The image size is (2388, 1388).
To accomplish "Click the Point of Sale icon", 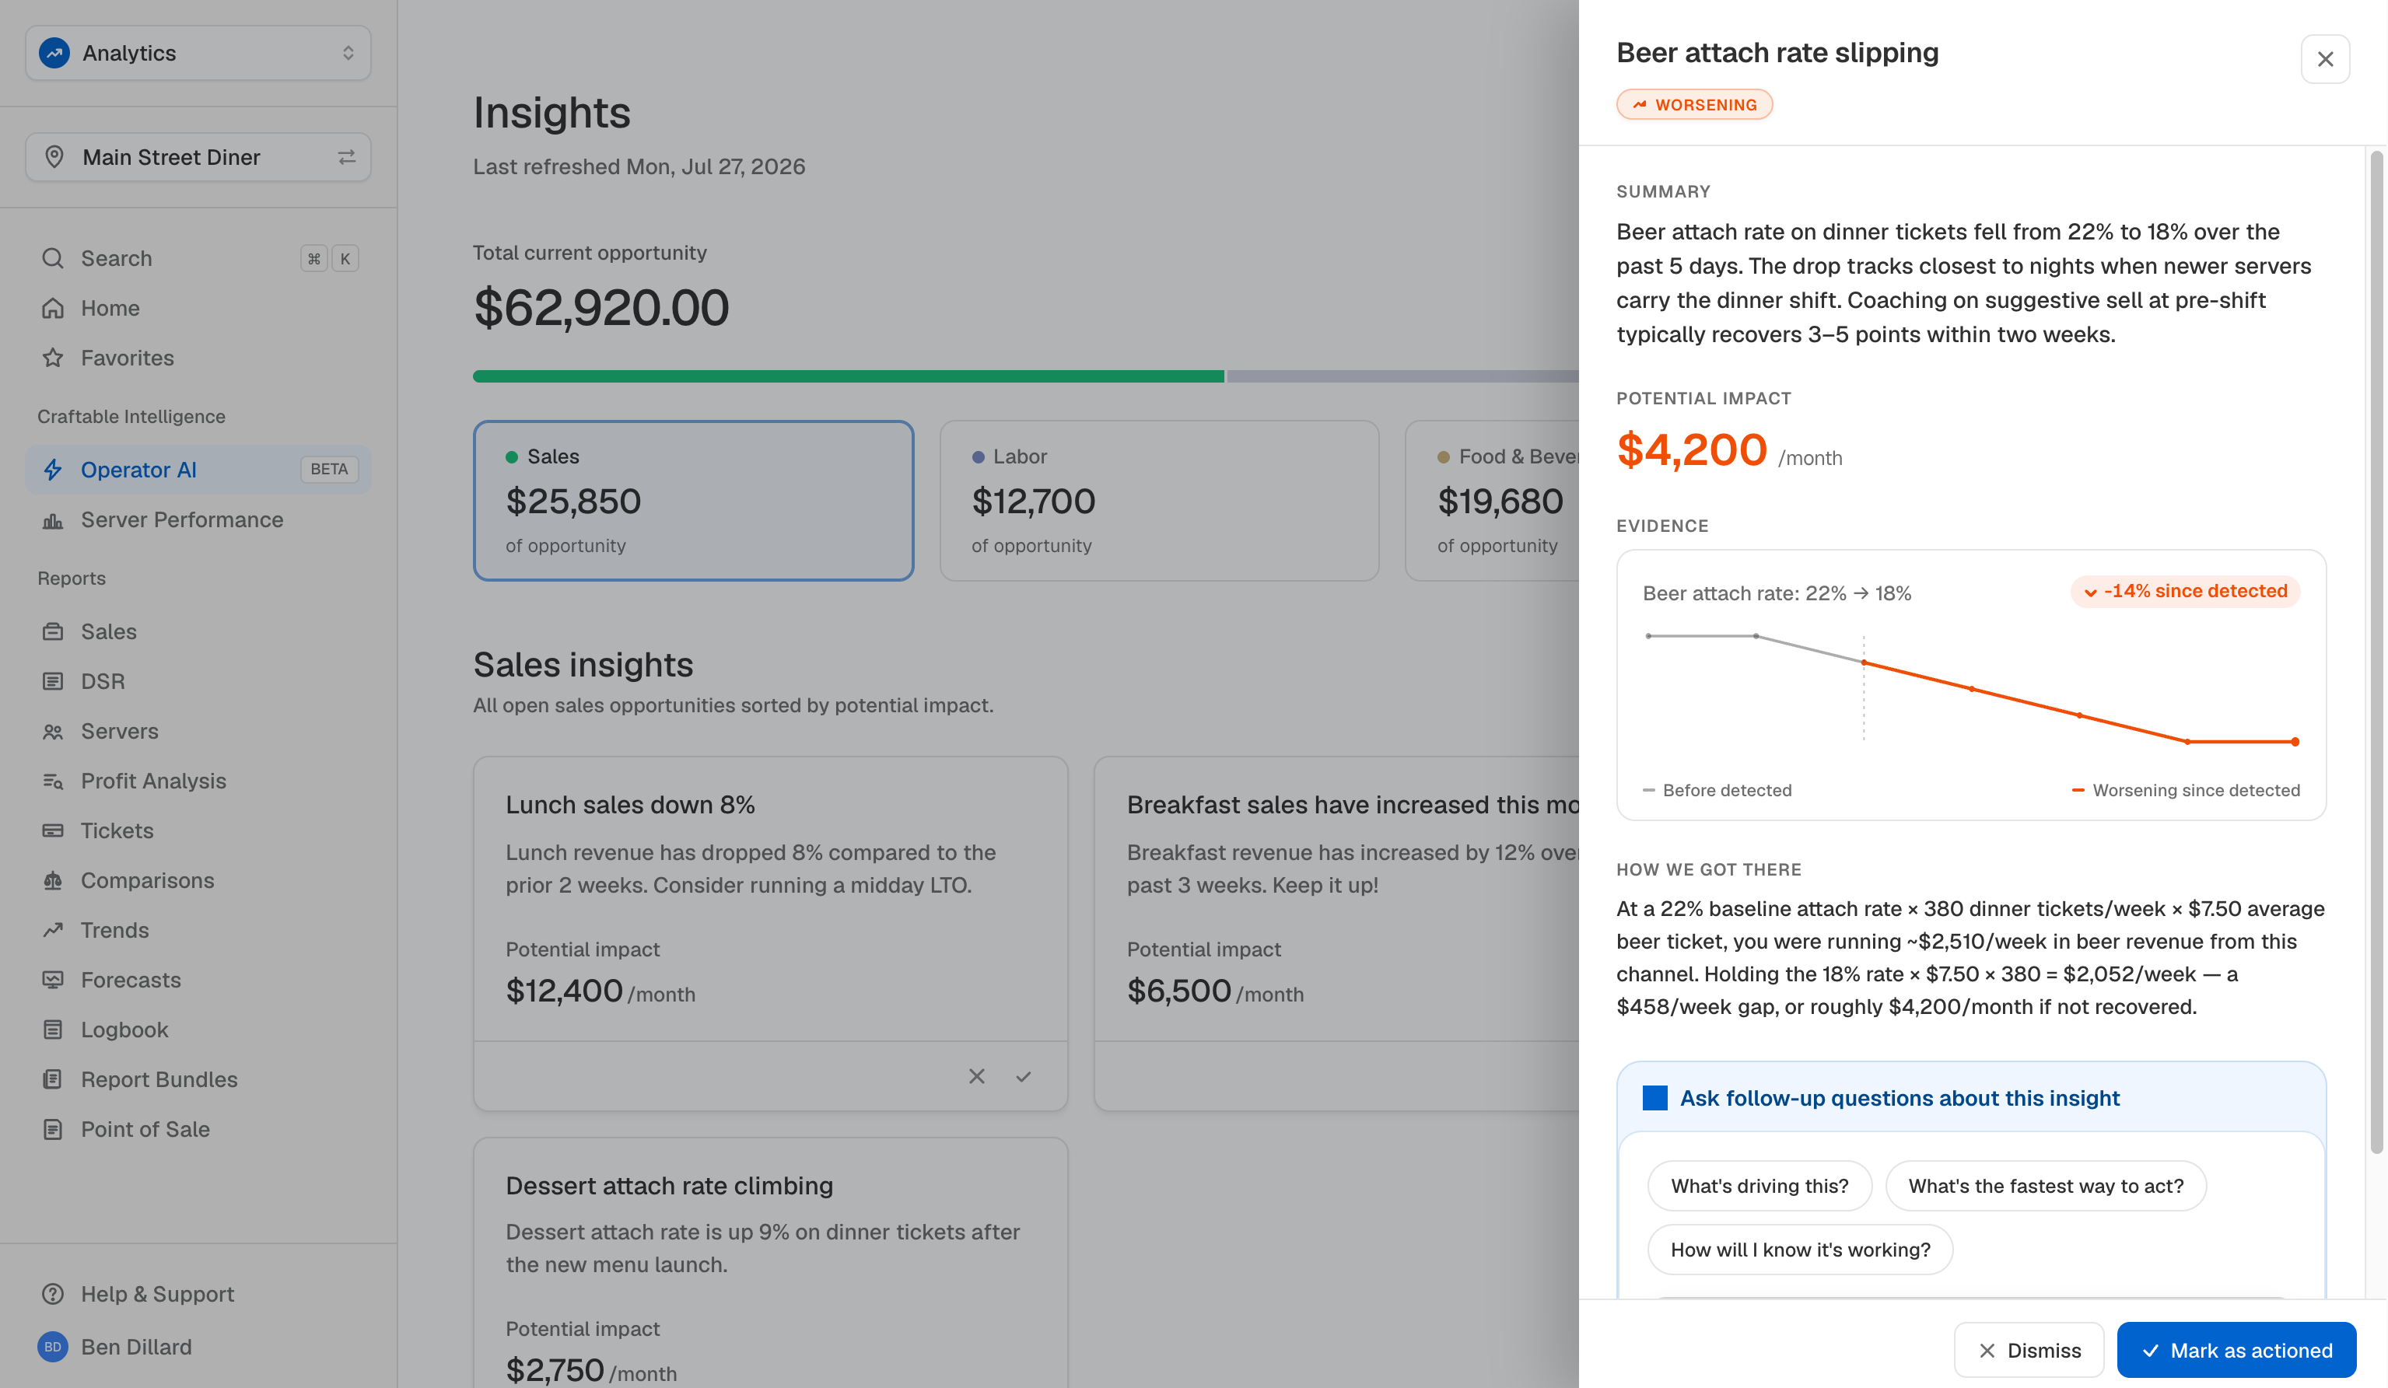I will 53,1129.
